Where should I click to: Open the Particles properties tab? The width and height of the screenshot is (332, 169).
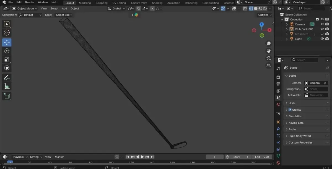pos(278,136)
